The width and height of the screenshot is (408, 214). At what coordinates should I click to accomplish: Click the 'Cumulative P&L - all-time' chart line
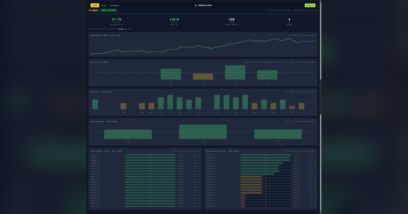coord(203,47)
